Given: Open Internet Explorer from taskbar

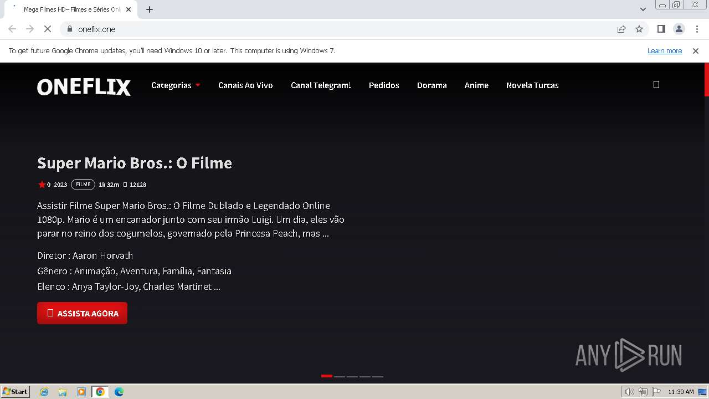Looking at the screenshot, I should [x=44, y=392].
